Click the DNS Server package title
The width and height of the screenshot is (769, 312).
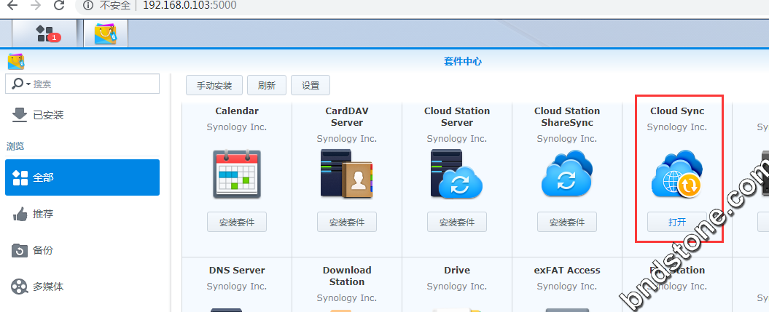coord(237,270)
